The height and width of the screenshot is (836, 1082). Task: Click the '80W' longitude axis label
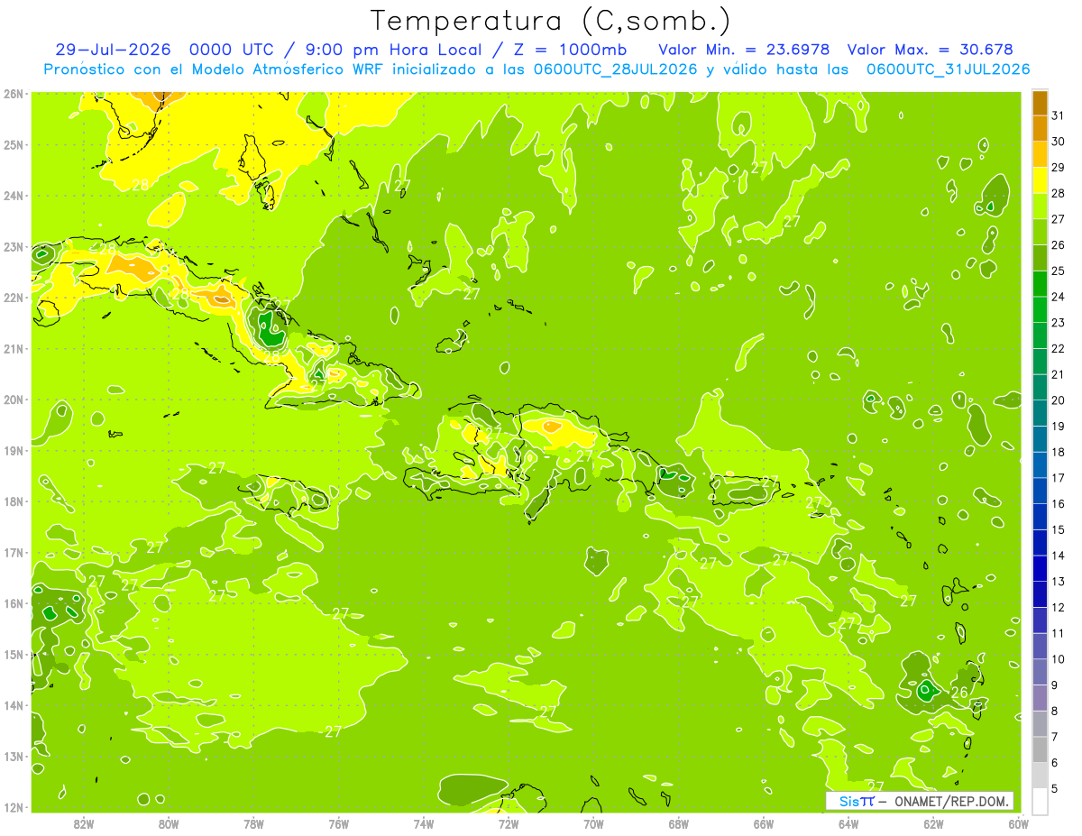point(169,823)
